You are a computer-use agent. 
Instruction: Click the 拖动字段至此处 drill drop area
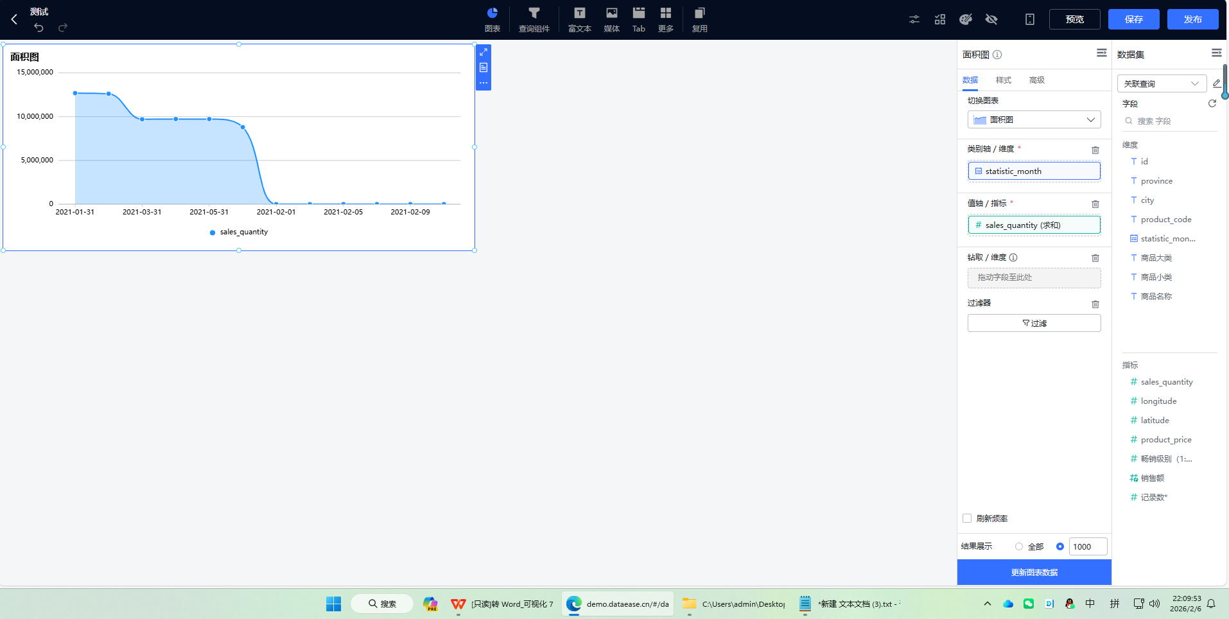(x=1034, y=278)
